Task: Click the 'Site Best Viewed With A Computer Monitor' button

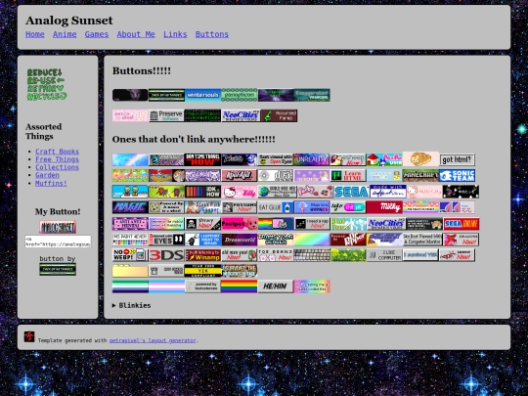Action: pos(422,240)
